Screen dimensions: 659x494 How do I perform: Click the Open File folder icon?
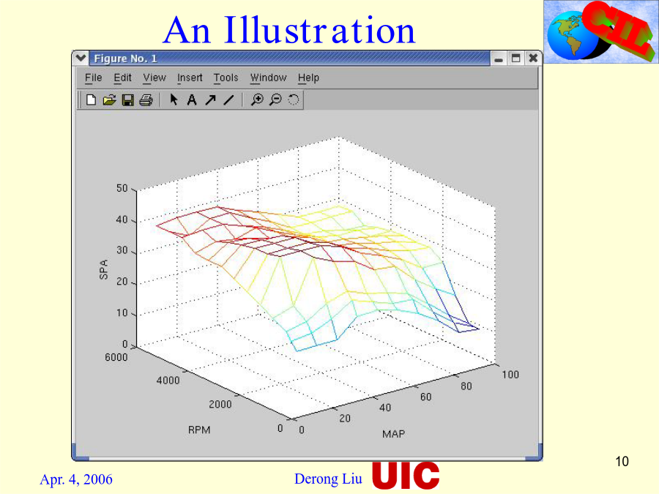pos(109,100)
